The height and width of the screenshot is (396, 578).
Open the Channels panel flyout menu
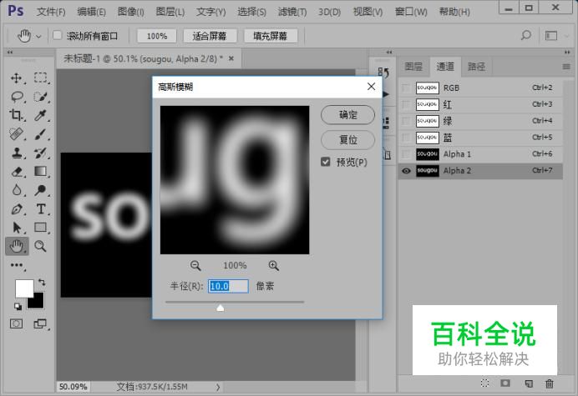(566, 67)
